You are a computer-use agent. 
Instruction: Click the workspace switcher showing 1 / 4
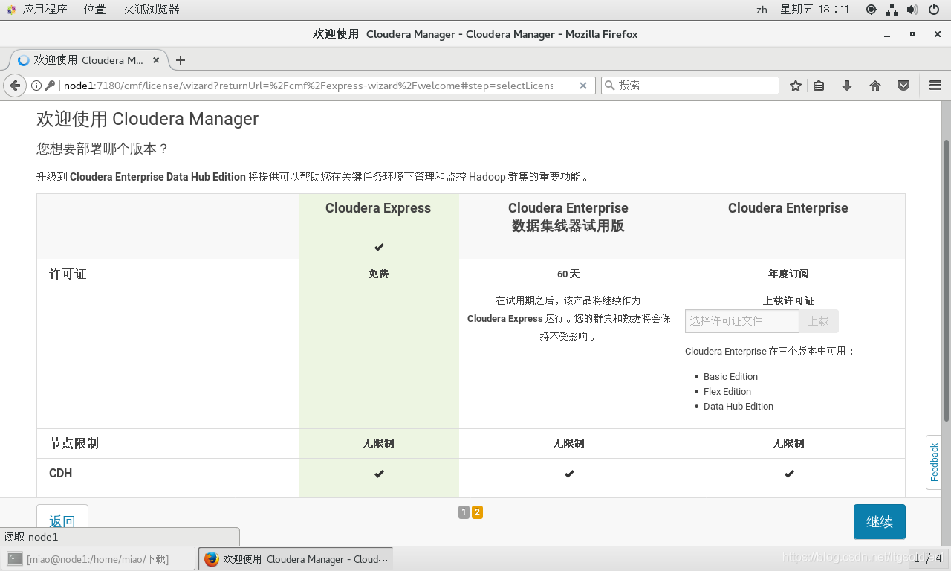[927, 558]
